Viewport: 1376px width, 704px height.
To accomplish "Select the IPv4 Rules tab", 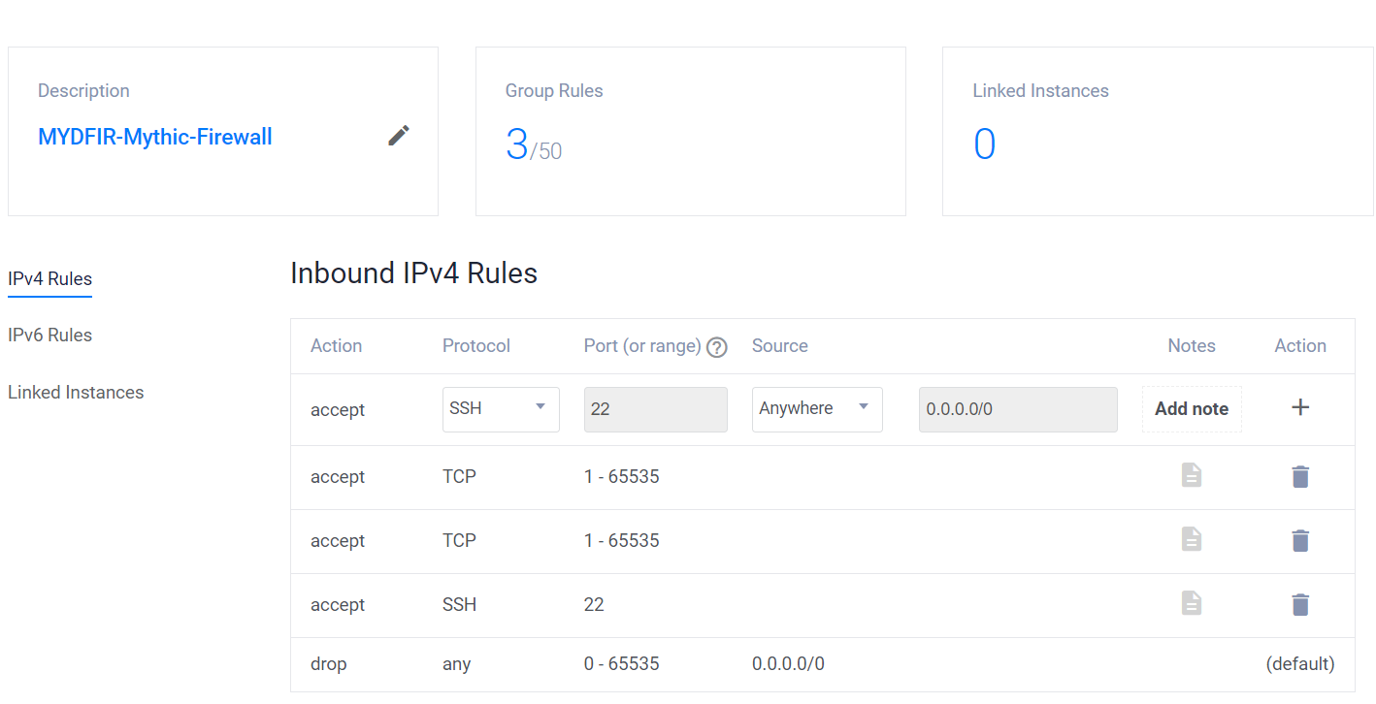I will coord(49,278).
